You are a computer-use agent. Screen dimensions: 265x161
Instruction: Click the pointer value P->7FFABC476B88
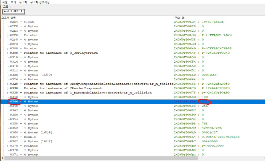(x=217, y=48)
